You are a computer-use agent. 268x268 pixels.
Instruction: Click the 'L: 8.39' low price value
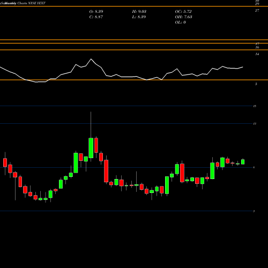click(139, 17)
